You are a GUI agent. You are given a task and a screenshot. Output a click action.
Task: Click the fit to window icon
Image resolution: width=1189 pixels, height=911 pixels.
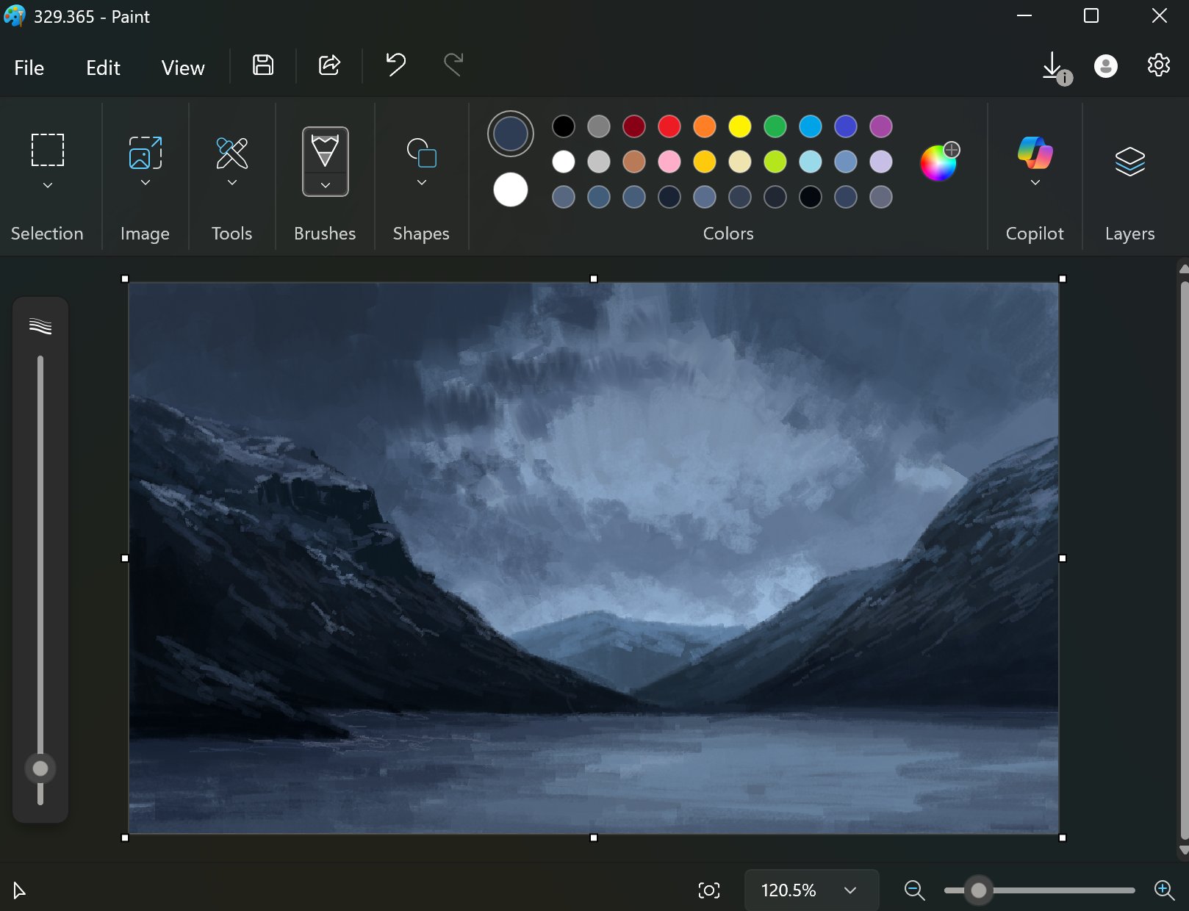click(709, 890)
